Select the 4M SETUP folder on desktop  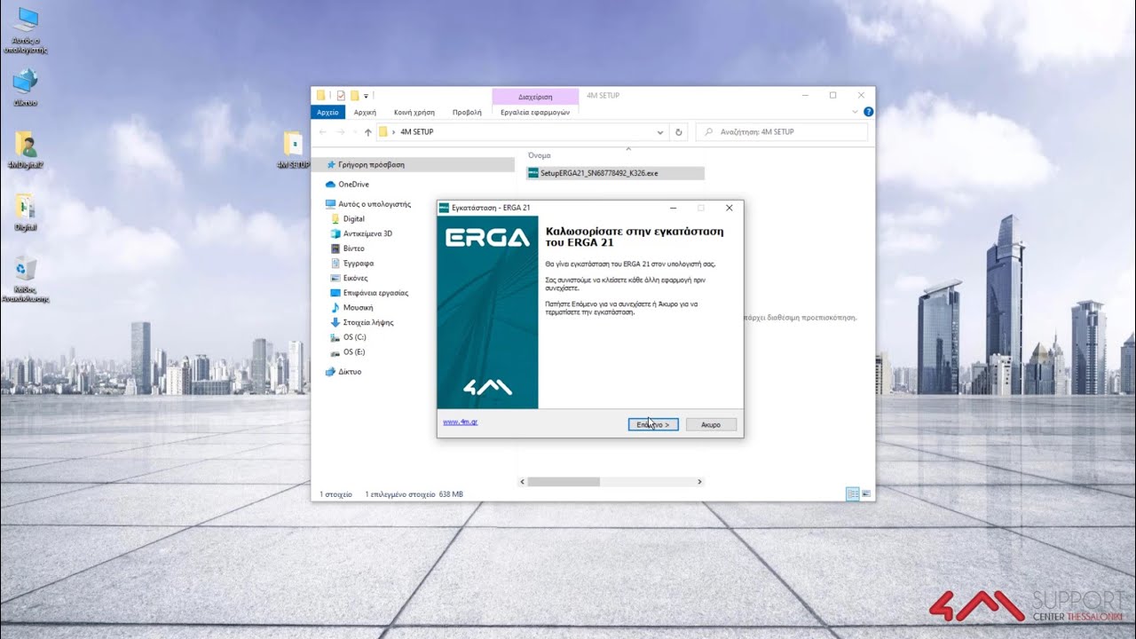coord(294,149)
